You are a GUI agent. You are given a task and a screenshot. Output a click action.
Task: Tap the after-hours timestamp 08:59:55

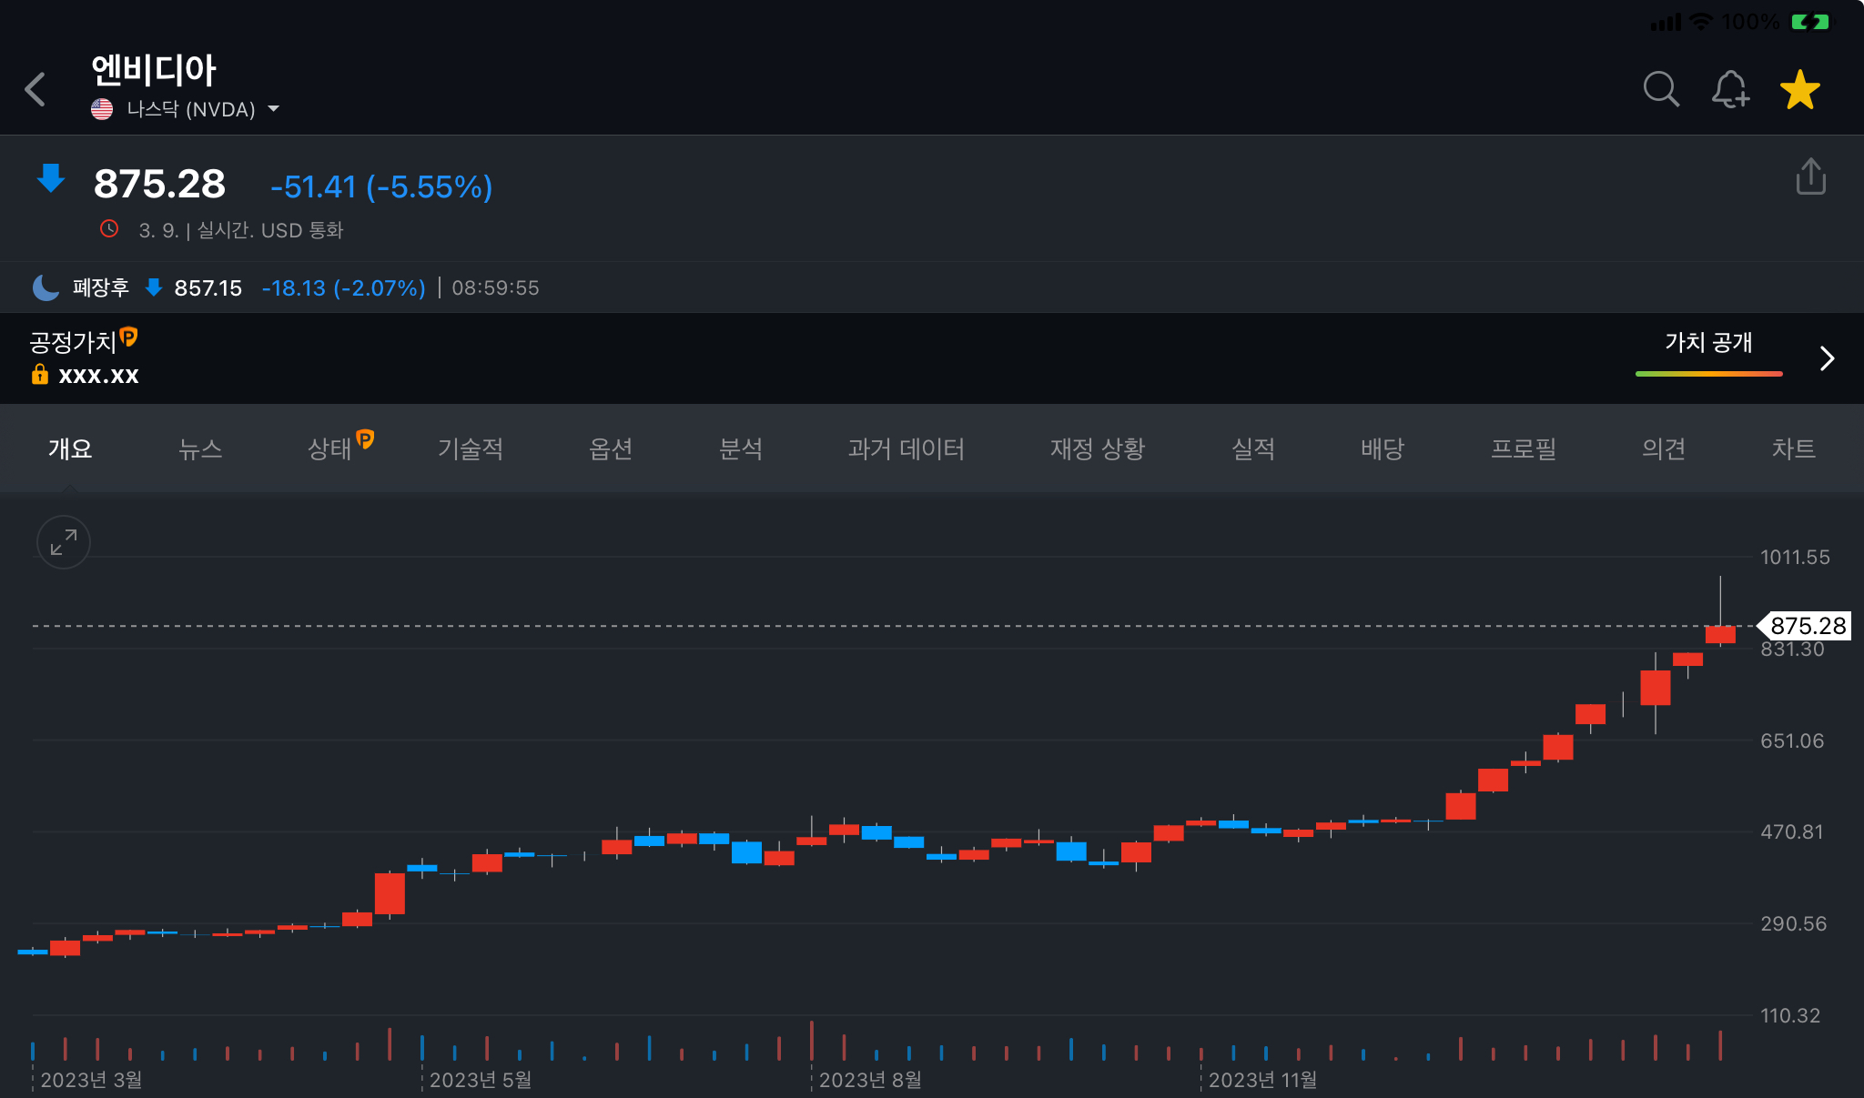pos(495,288)
